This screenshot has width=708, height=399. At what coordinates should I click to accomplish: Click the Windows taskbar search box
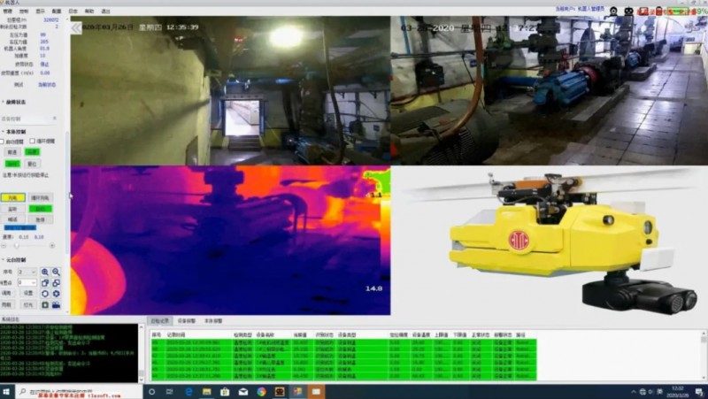pyautogui.click(x=79, y=392)
